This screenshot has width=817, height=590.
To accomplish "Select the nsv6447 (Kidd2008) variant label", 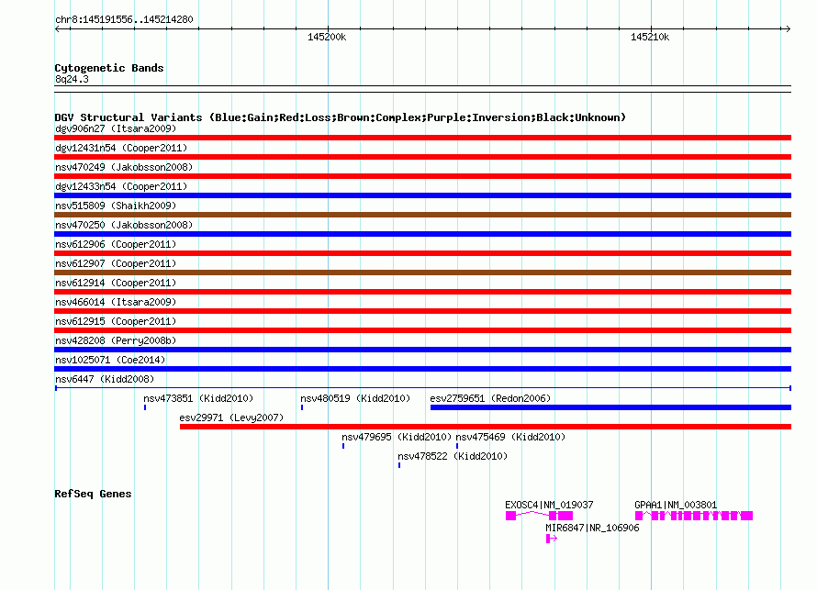I will [x=105, y=379].
